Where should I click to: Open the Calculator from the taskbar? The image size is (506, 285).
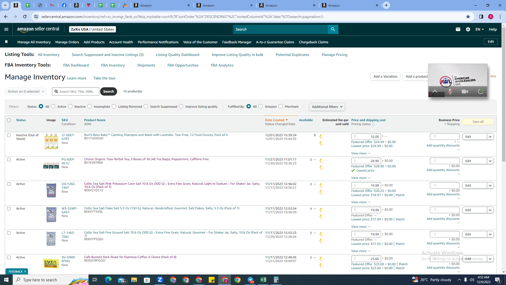click(x=276, y=280)
